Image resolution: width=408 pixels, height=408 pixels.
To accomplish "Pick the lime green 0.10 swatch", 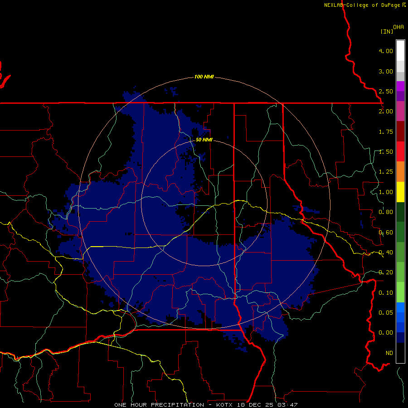I will coord(400,292).
